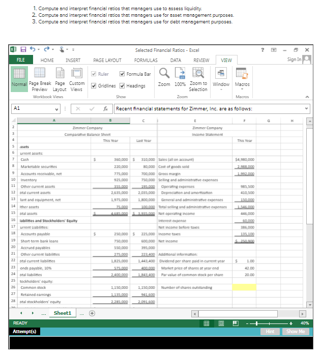Image resolution: width=321 pixels, height=355 pixels.
Task: Click the Show Me button
Action: pos(296,332)
